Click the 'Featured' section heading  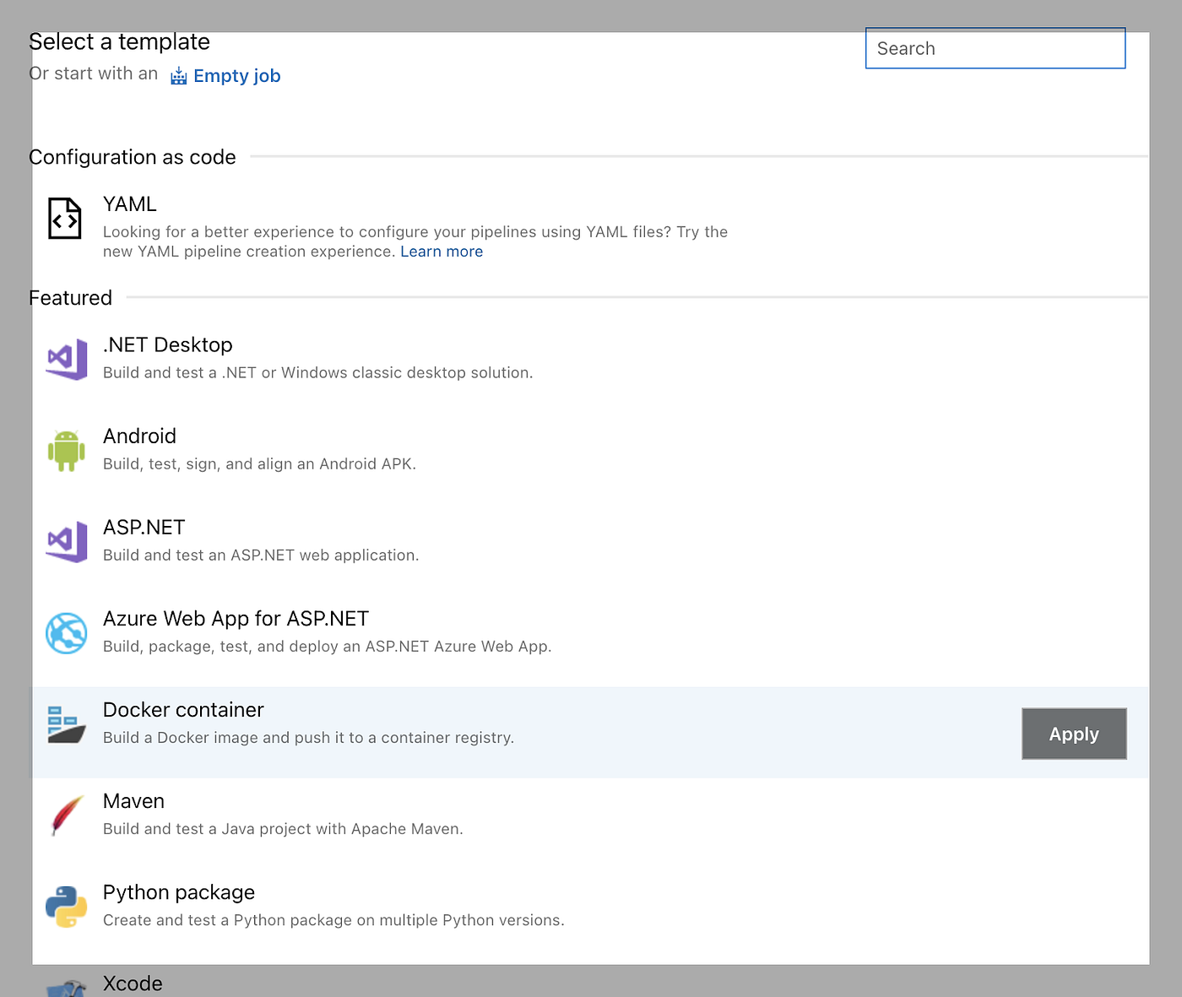(70, 298)
